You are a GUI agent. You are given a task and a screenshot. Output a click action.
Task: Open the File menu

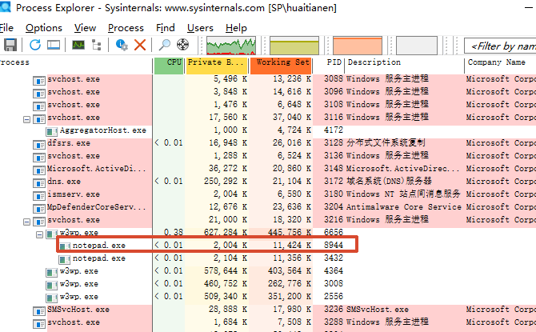(6, 28)
